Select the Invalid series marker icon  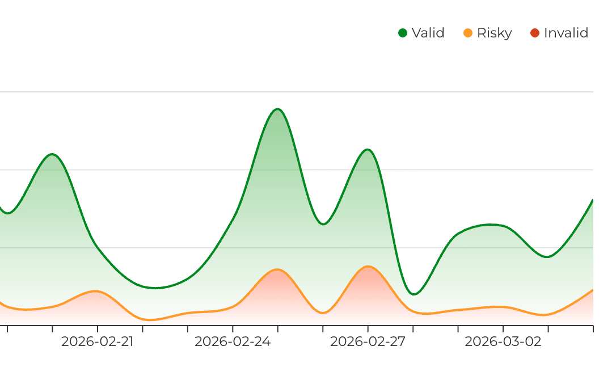[x=534, y=33]
